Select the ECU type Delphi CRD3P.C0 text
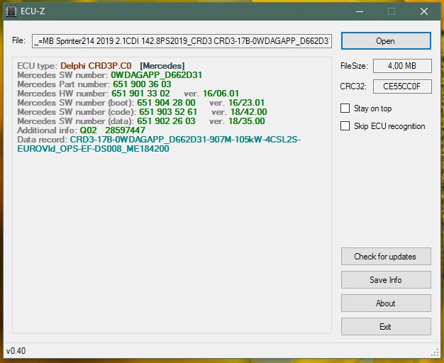The image size is (444, 363). pos(96,66)
